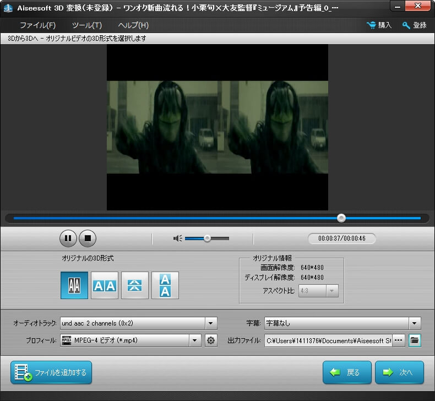
Task: Proceed with 次へ button
Action: [400, 372]
